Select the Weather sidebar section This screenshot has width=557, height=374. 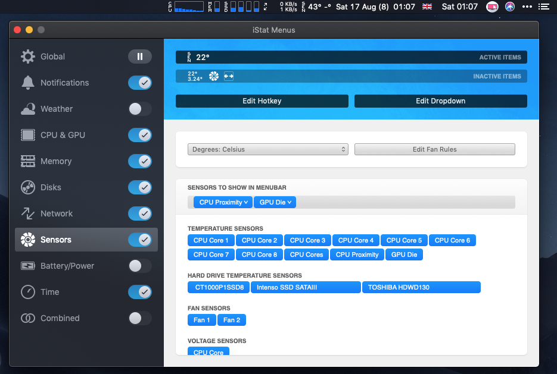click(86, 109)
